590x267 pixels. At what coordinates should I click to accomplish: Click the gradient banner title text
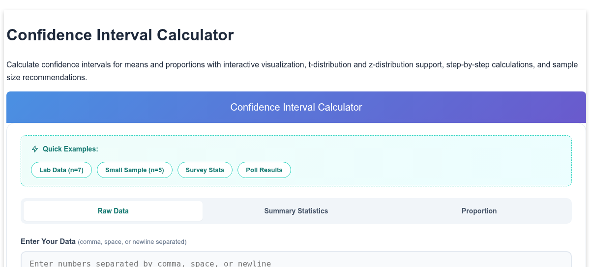tap(296, 107)
